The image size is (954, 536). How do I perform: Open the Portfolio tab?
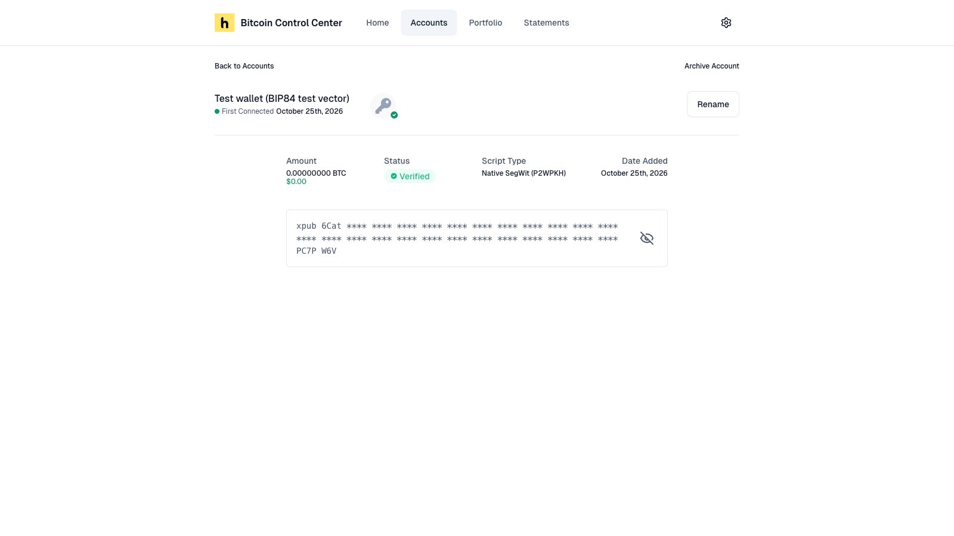[485, 23]
